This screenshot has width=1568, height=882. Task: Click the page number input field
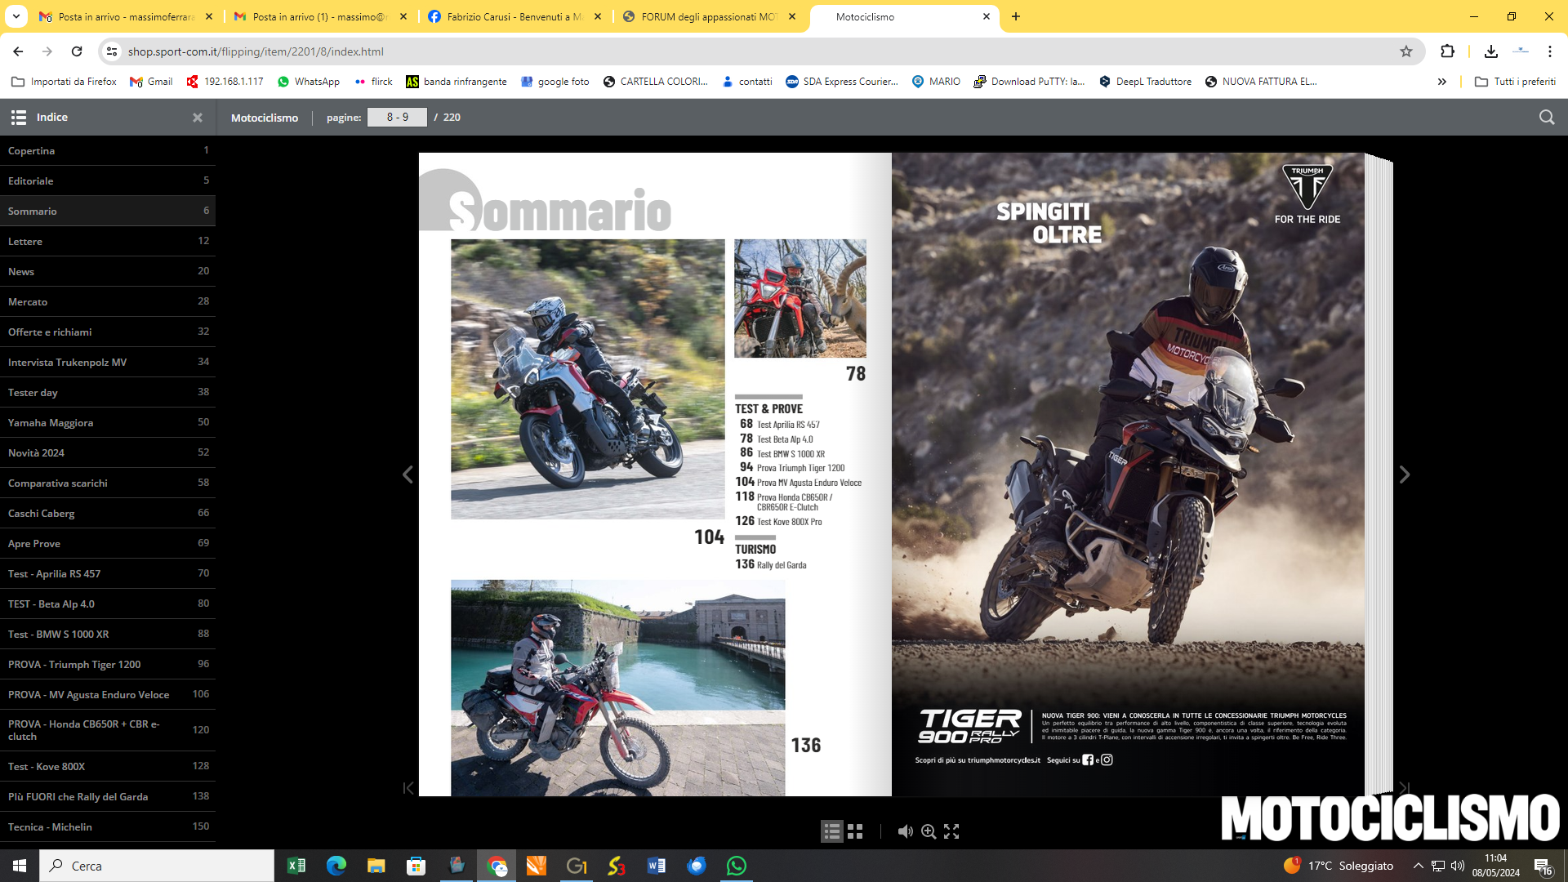pos(397,118)
